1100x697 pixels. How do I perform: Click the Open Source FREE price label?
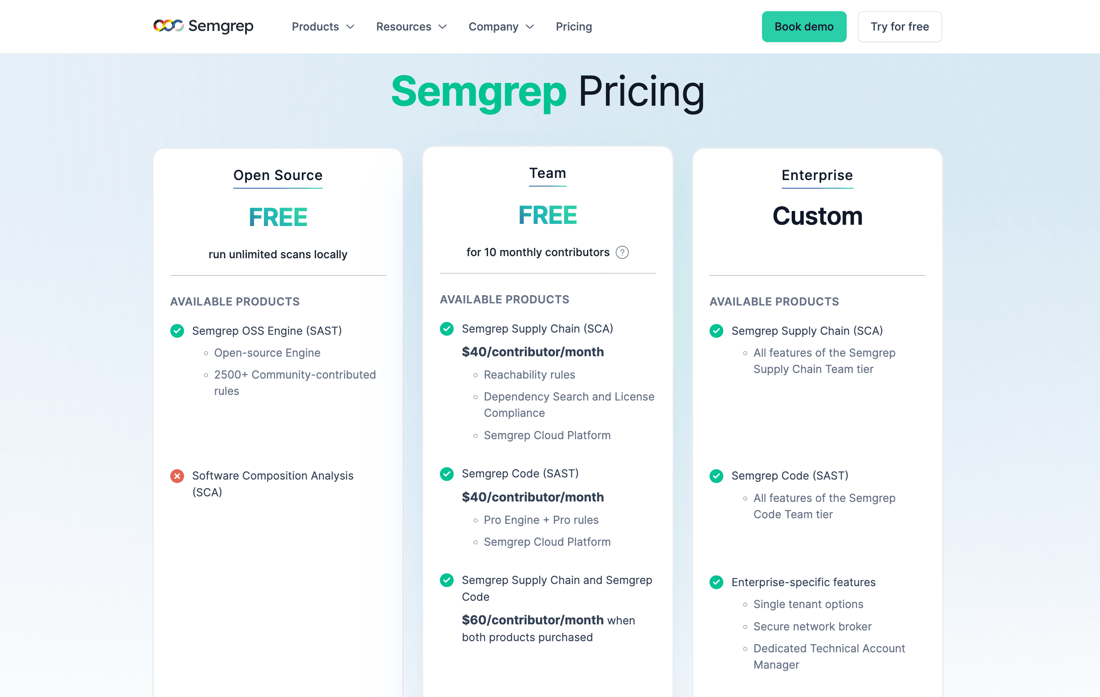pyautogui.click(x=277, y=217)
